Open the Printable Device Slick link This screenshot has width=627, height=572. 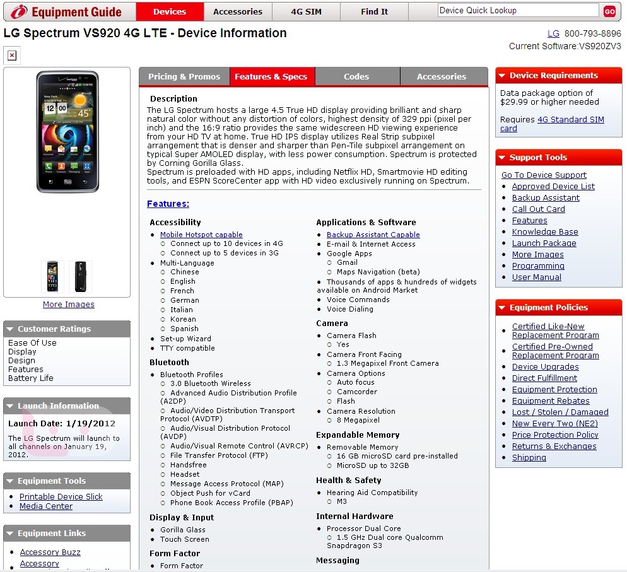(61, 496)
